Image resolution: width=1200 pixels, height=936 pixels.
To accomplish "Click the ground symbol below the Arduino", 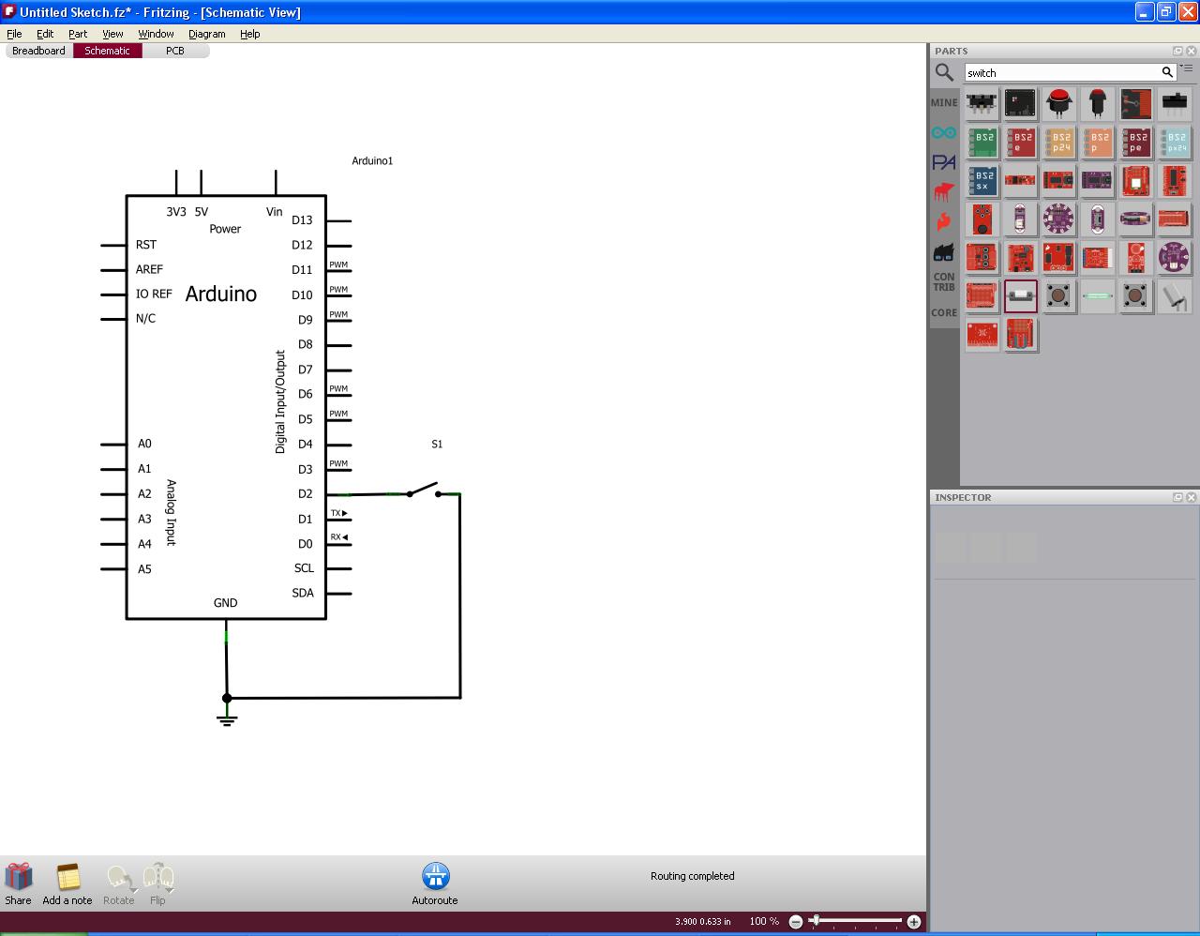I will (227, 719).
